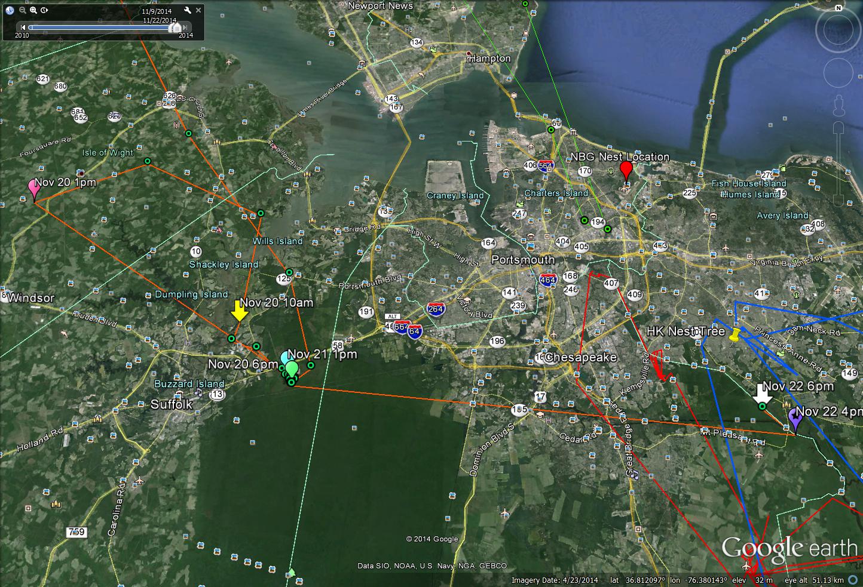Viewport: 863px width, 587px height.
Task: Click the Nov 20 6pm label
Action: tap(243, 364)
